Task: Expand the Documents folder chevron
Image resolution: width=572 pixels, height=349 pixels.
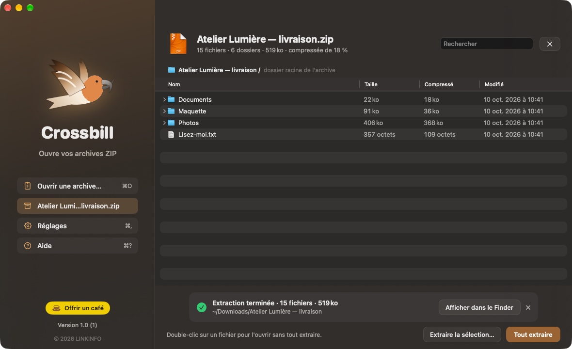Action: tap(164, 99)
